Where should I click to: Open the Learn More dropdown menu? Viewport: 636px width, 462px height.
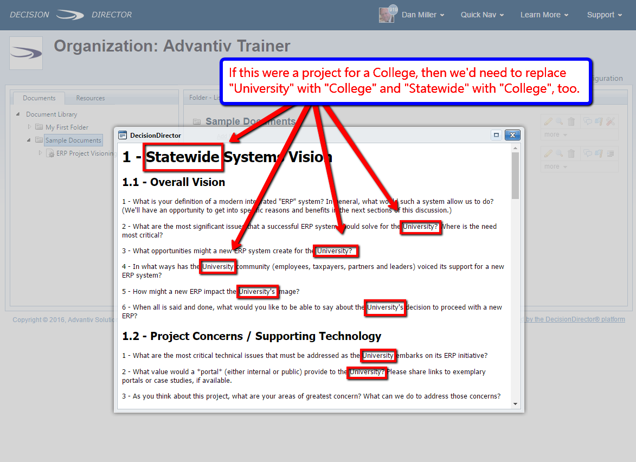point(544,15)
